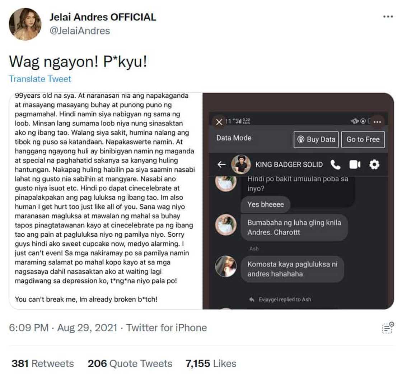
Task: Tap the Go to Free button
Action: 363,139
